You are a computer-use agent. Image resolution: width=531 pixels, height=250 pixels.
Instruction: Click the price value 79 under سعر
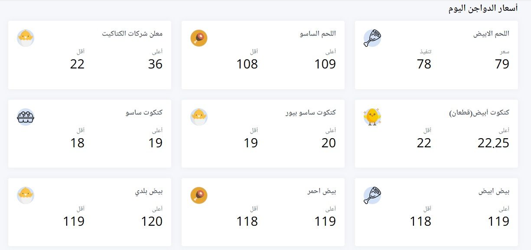pos(502,64)
